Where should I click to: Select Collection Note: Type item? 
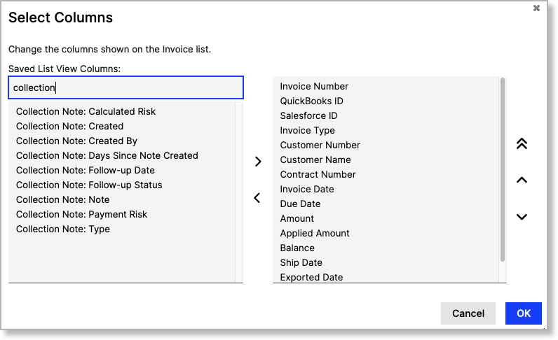[x=63, y=229]
